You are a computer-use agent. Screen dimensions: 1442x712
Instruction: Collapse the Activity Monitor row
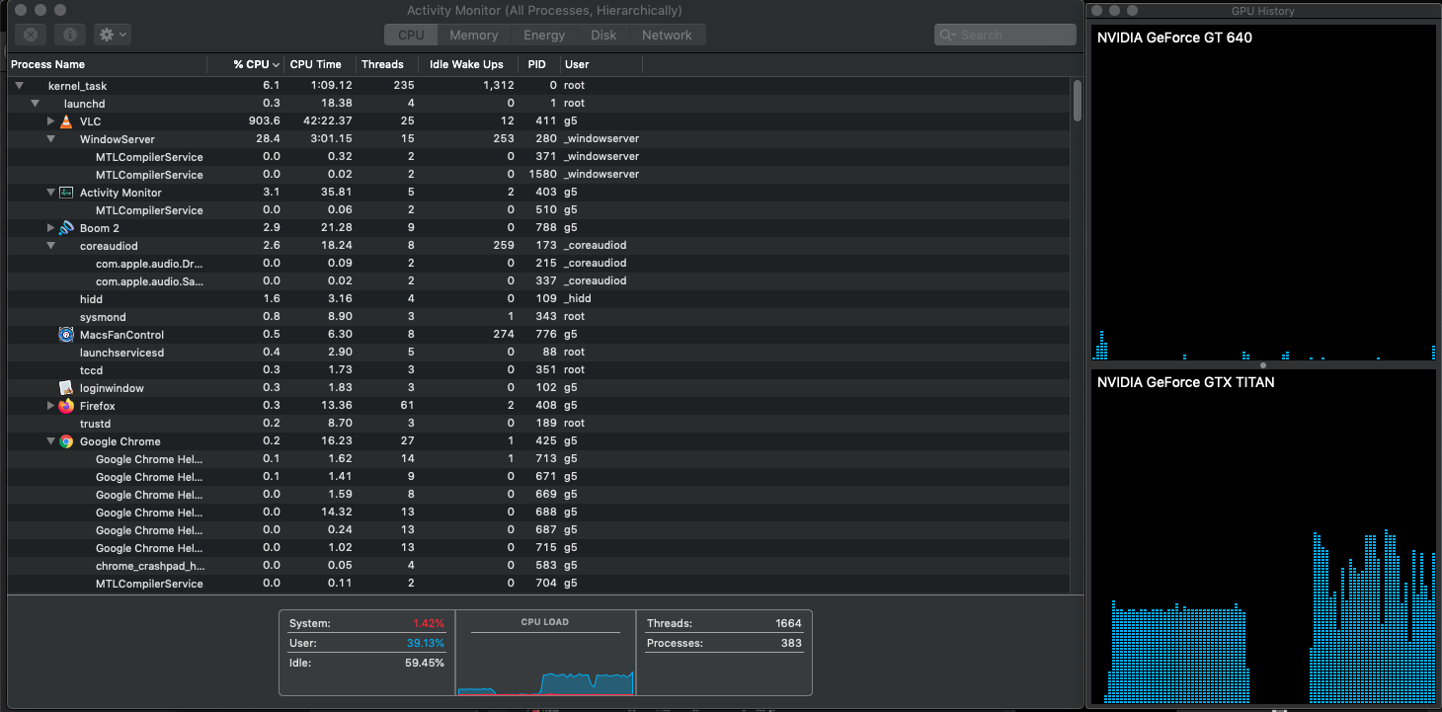tap(51, 193)
